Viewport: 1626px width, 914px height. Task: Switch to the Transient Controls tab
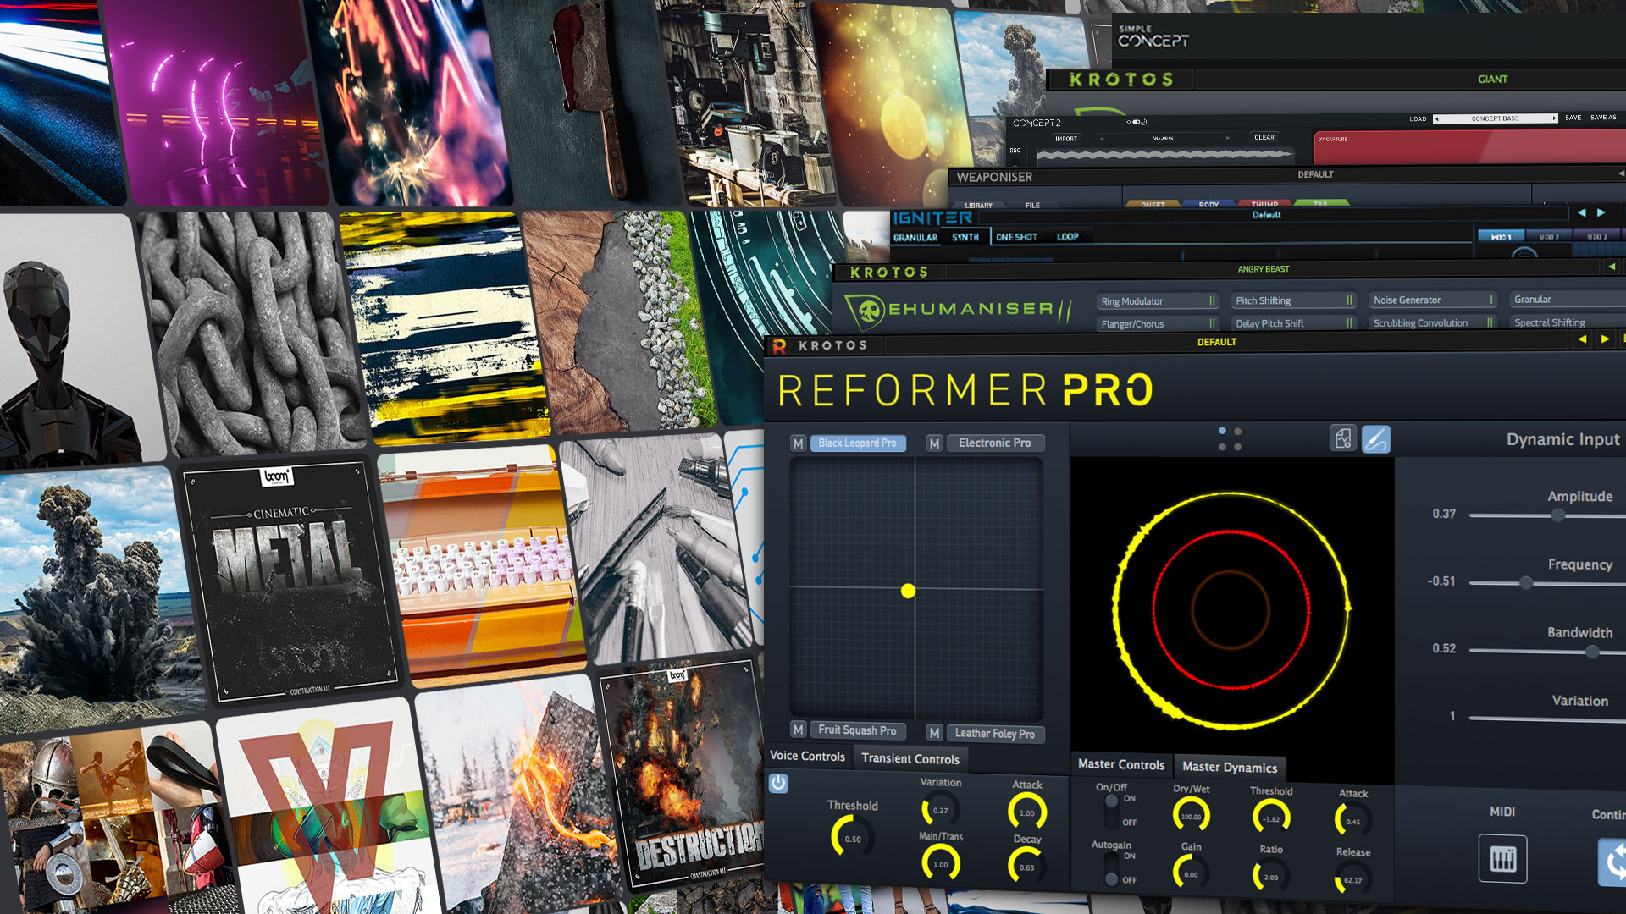pos(910,758)
